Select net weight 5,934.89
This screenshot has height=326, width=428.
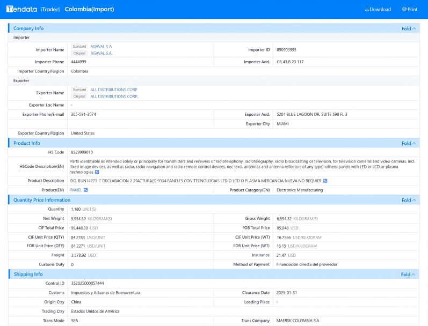[x=78, y=219]
